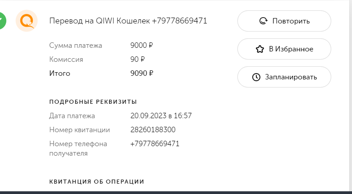
Task: Click the Номер квитанции label
Action: 79,130
